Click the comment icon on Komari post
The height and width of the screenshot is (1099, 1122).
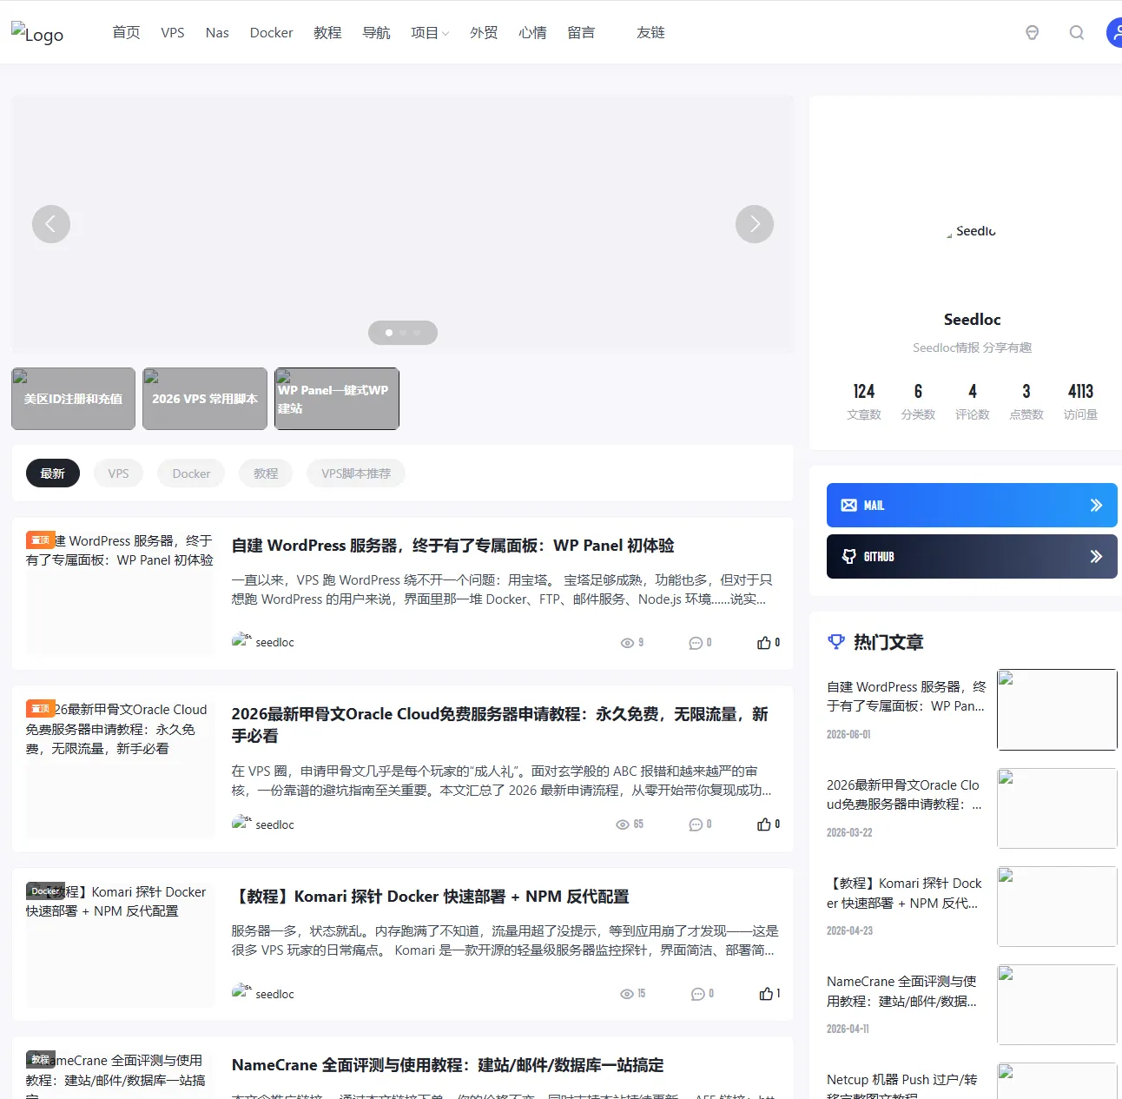coord(697,994)
